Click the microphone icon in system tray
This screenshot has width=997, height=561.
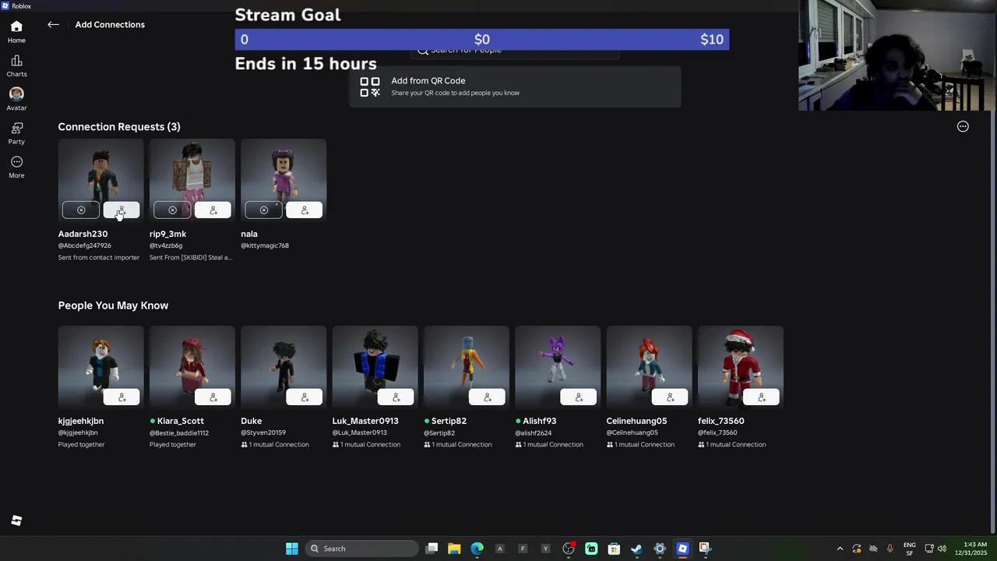(x=890, y=549)
